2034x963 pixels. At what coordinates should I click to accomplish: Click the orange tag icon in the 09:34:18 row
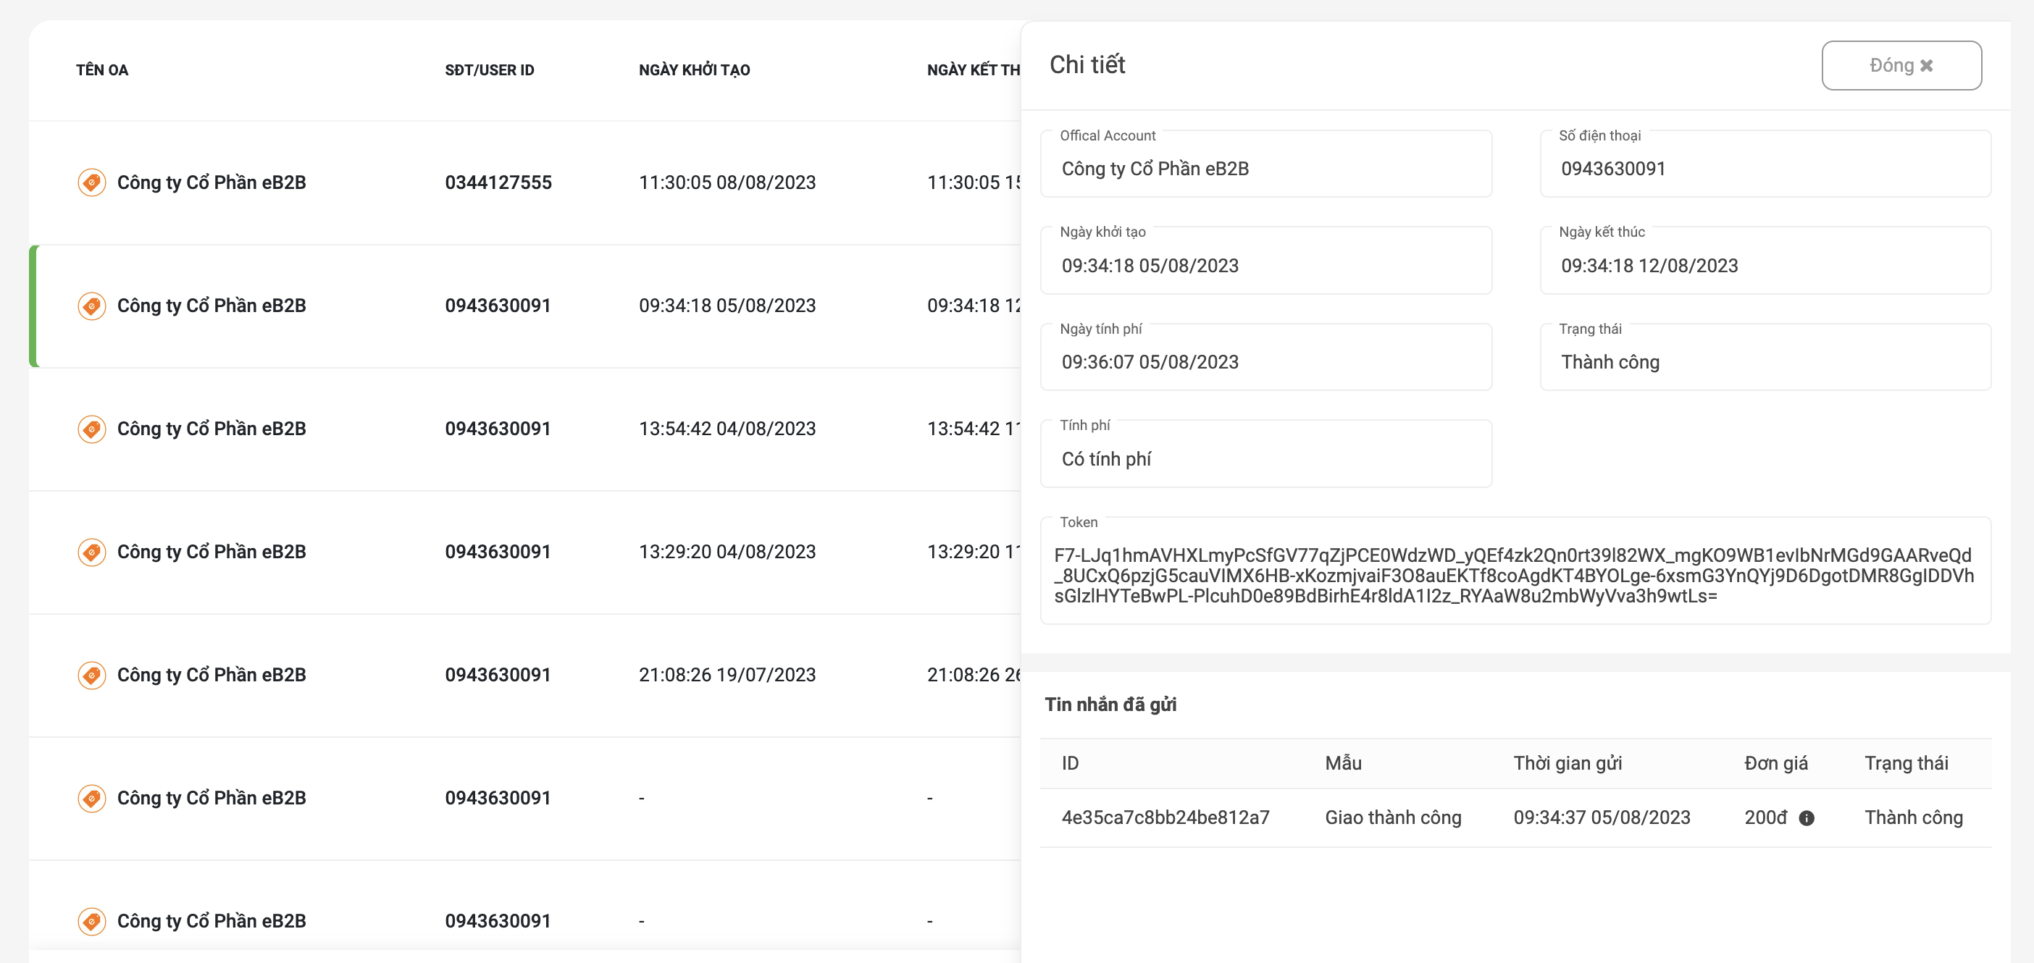[91, 306]
